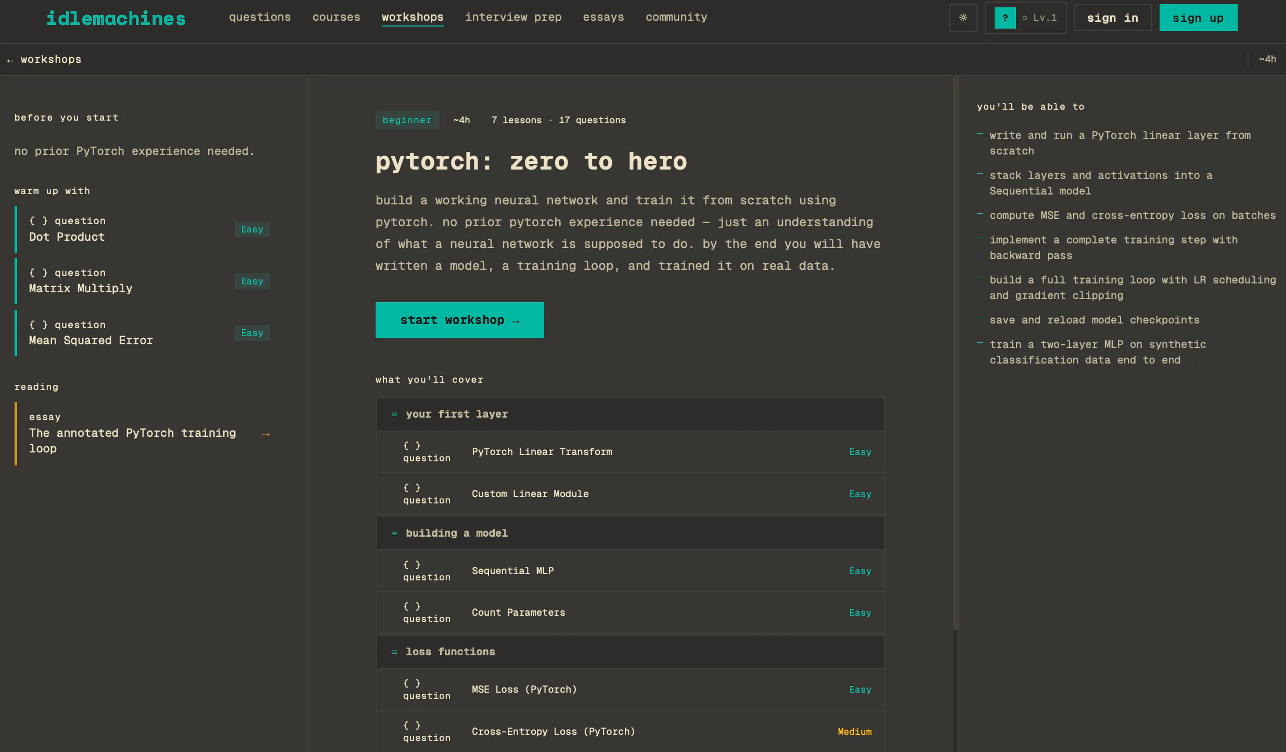This screenshot has width=1286, height=752.
Task: Click the arrow icon on annotated PyTorch essay
Action: [266, 434]
